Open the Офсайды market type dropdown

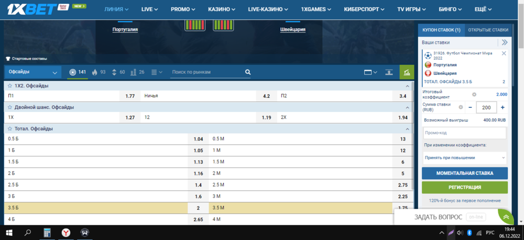pos(32,72)
